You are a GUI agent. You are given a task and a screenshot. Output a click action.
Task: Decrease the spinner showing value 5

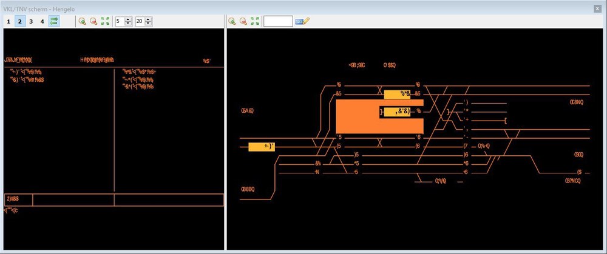click(129, 24)
